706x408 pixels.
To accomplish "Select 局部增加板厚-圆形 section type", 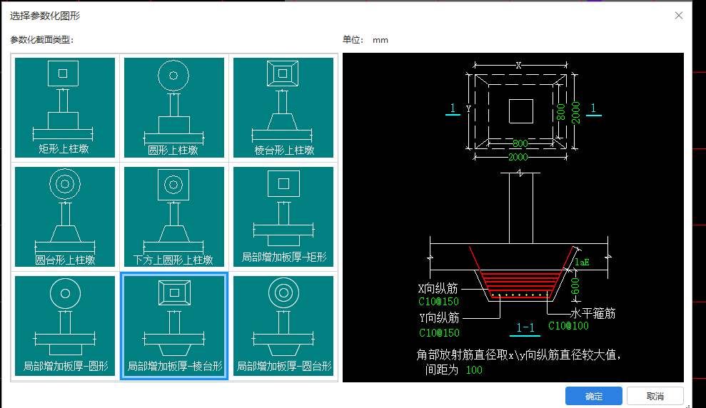I will [65, 326].
